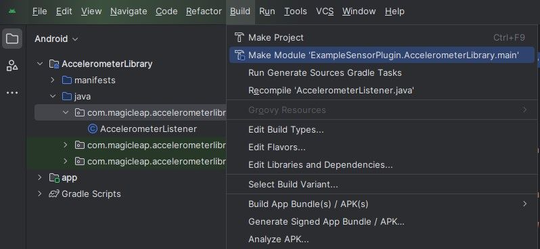This screenshot has width=540, height=249.
Task: Choose Edit Flavors...
Action: [382, 148]
